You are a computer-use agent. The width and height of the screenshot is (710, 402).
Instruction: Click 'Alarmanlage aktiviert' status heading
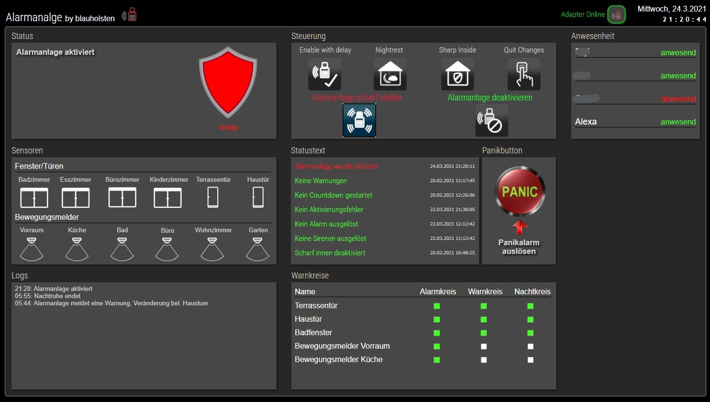coord(55,52)
